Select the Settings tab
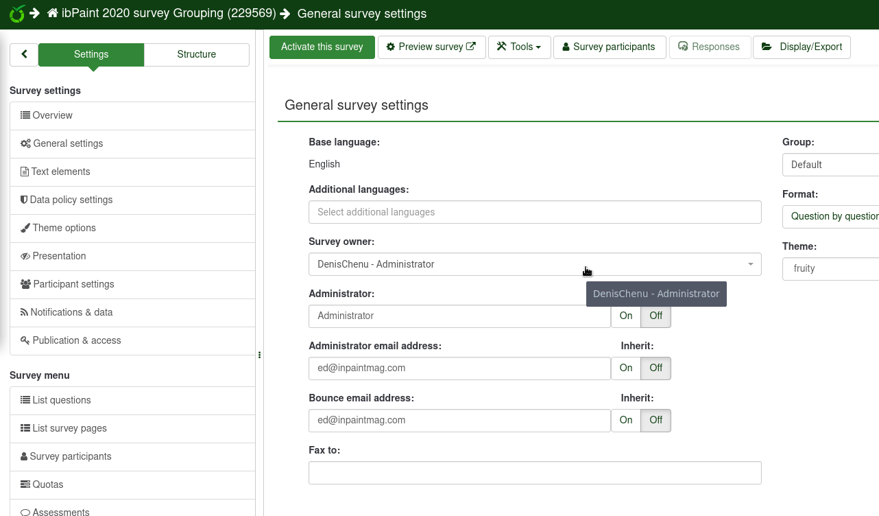879x516 pixels. click(91, 54)
